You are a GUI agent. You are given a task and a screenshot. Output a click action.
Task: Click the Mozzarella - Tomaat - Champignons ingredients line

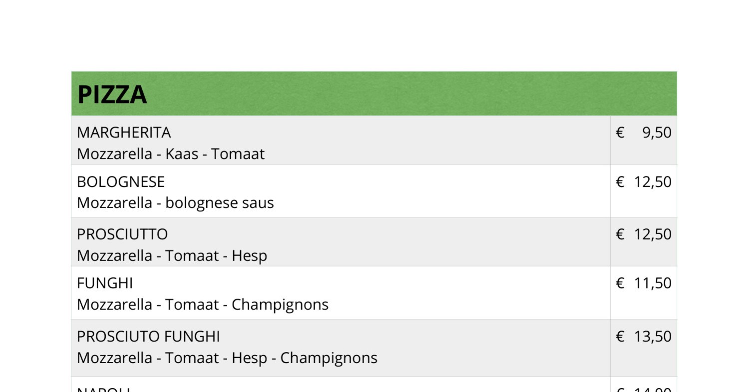(x=203, y=305)
